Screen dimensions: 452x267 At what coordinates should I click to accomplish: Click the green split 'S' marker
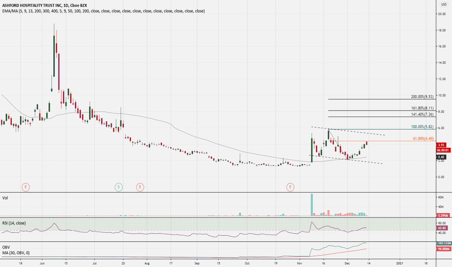click(118, 187)
